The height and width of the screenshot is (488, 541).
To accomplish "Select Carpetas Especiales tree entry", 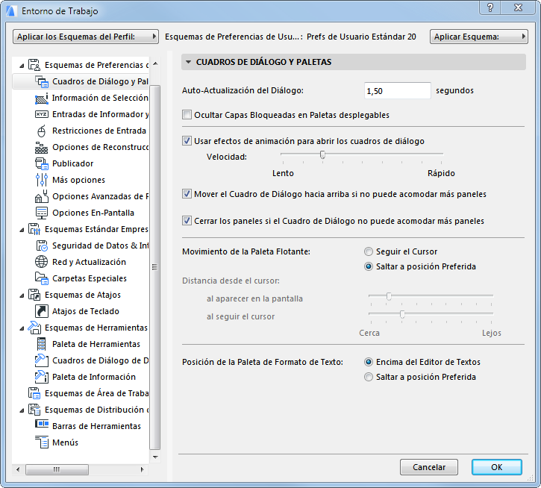I will pyautogui.click(x=90, y=278).
